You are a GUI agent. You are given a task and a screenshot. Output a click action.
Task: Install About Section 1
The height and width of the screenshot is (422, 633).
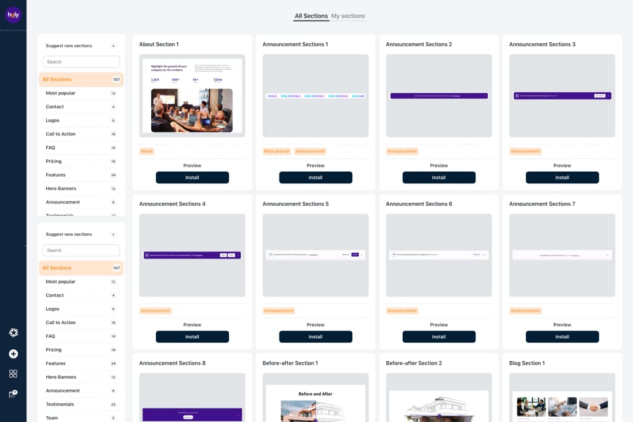pos(192,178)
